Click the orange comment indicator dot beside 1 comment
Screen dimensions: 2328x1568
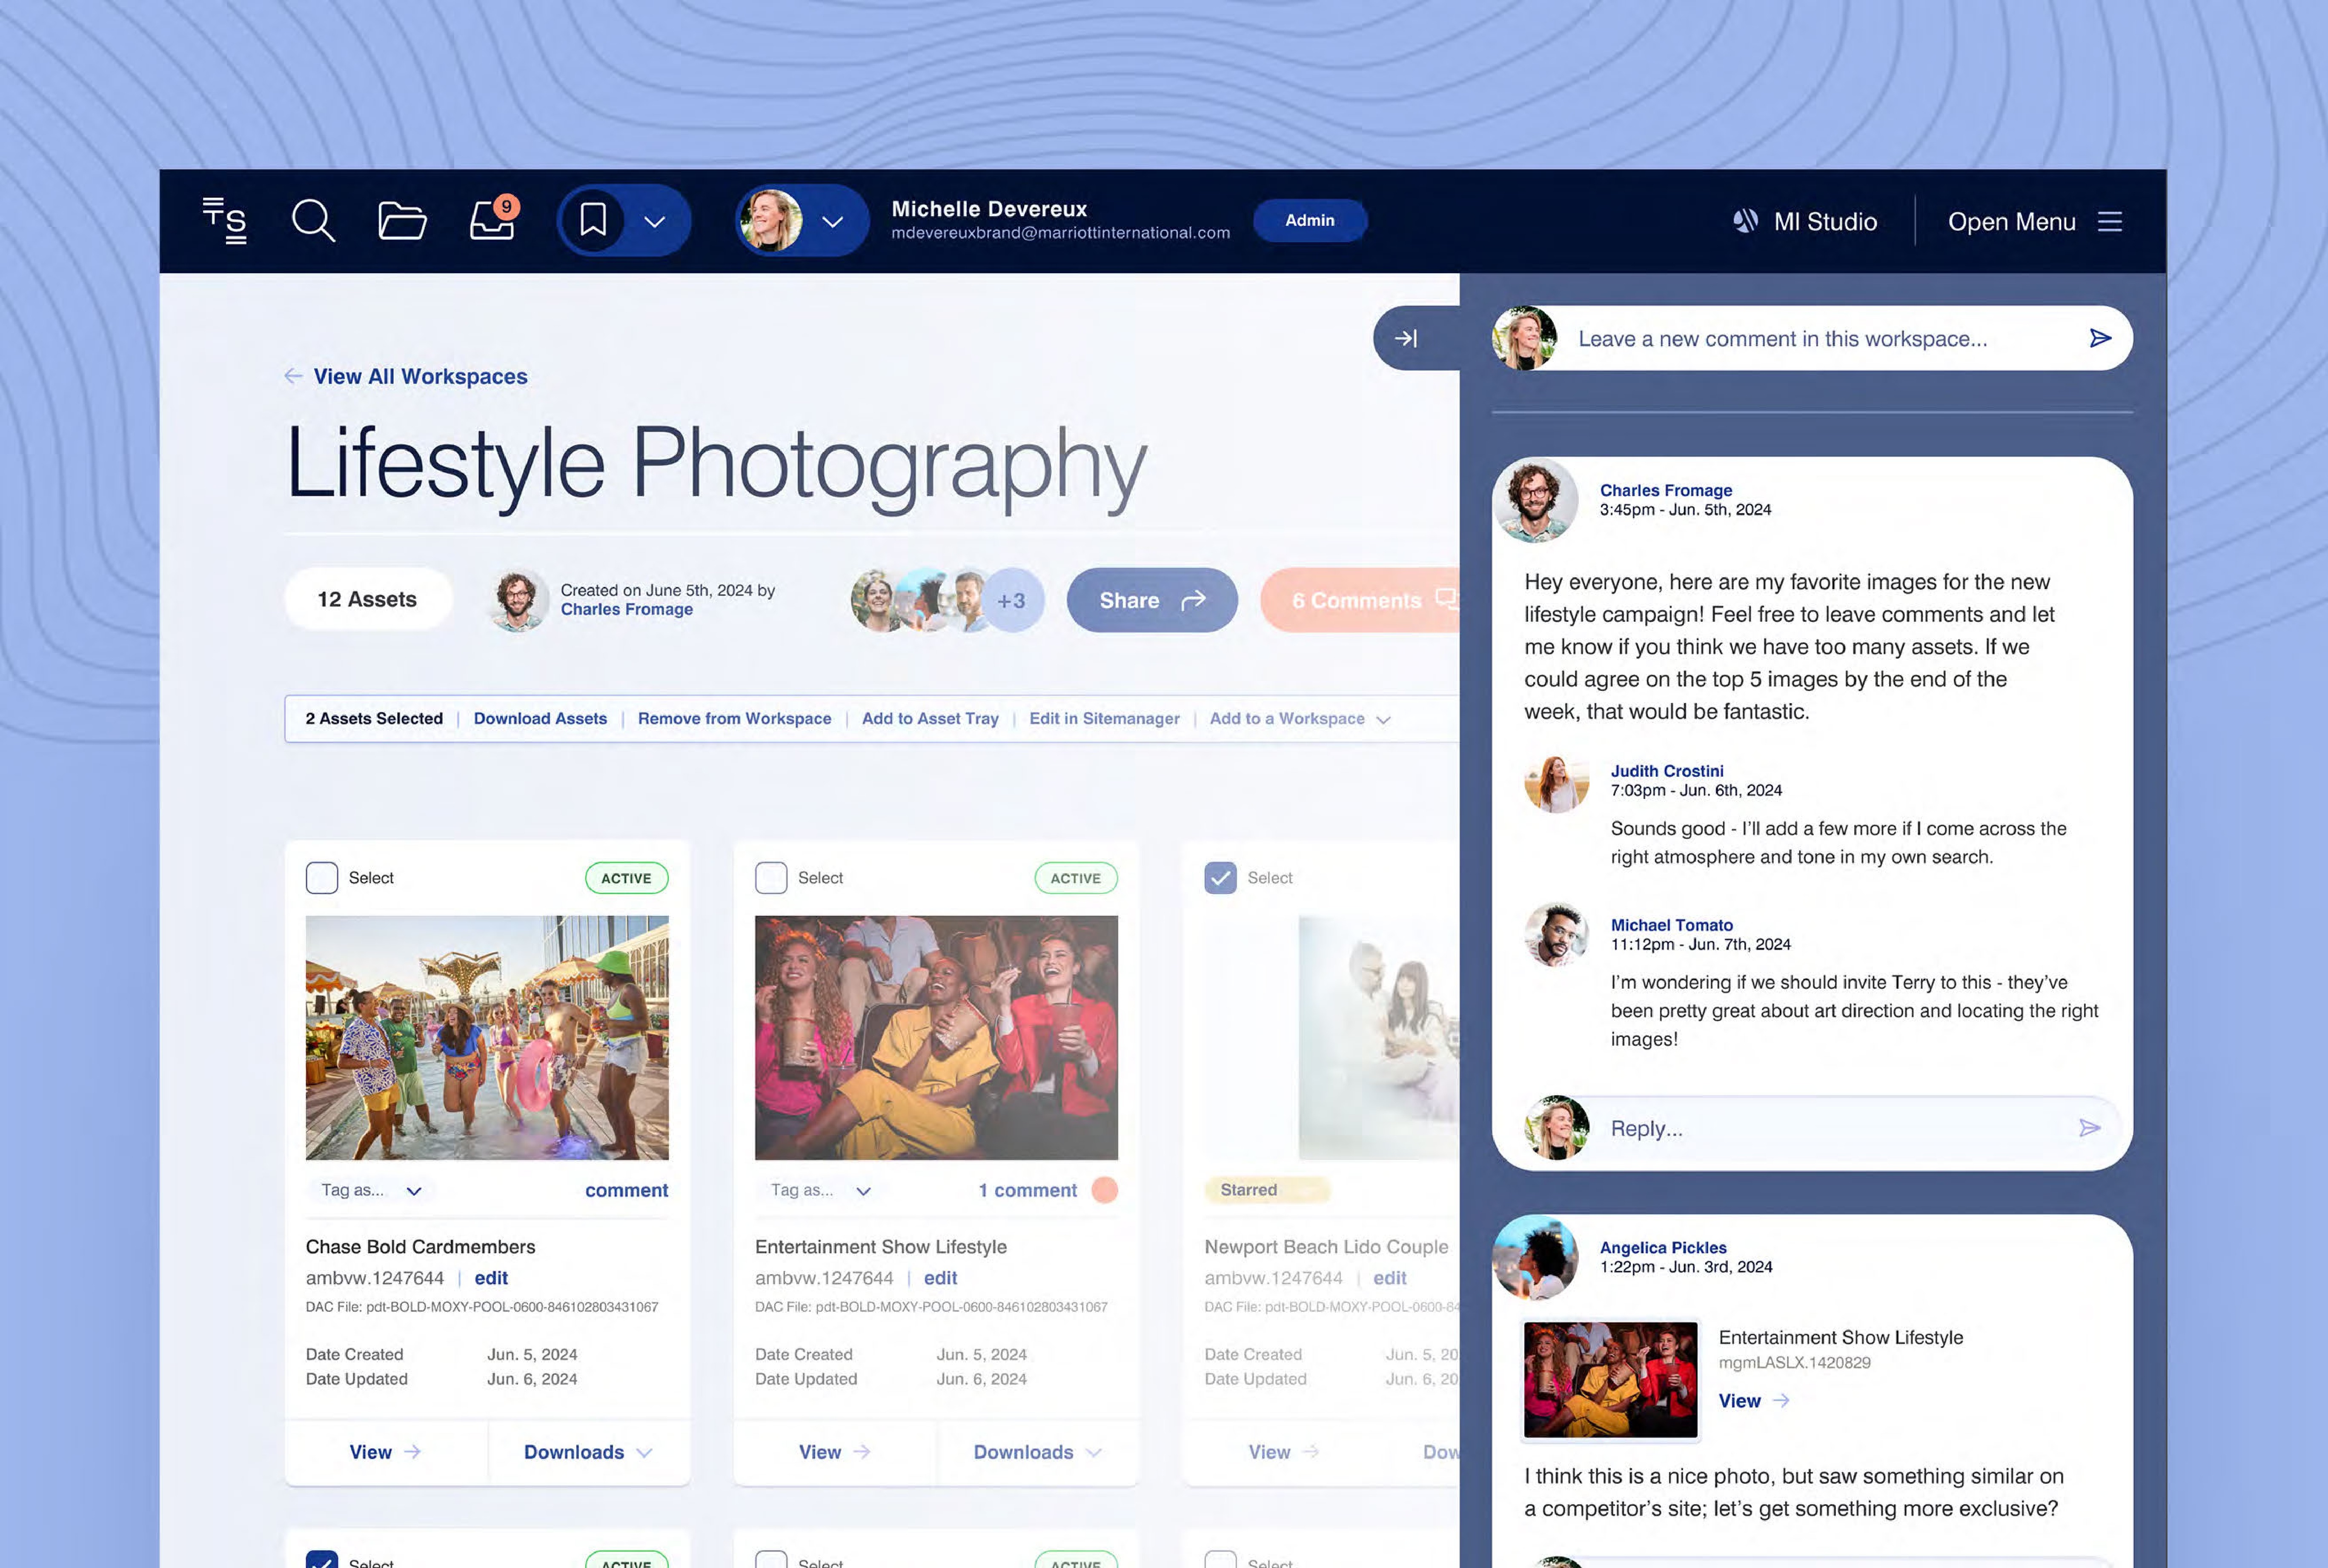coord(1104,1190)
